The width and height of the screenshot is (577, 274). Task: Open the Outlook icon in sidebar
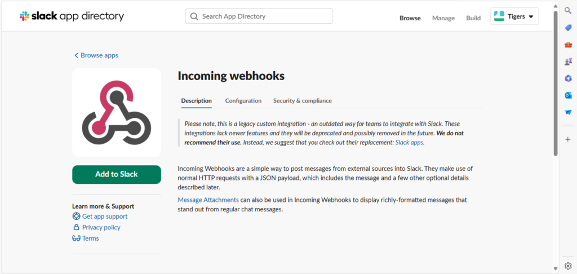[x=568, y=95]
